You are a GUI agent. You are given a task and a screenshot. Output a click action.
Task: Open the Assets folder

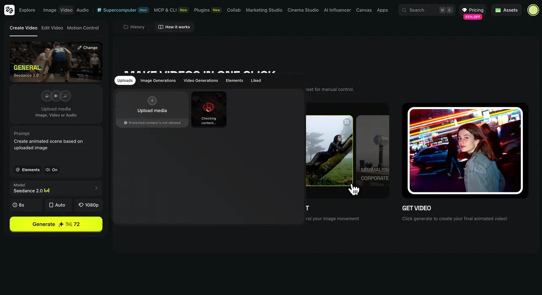click(x=506, y=10)
